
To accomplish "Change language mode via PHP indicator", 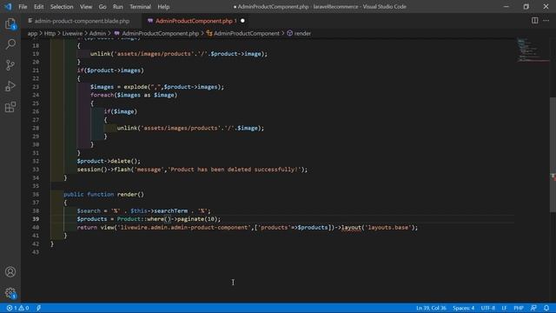I will [x=519, y=308].
